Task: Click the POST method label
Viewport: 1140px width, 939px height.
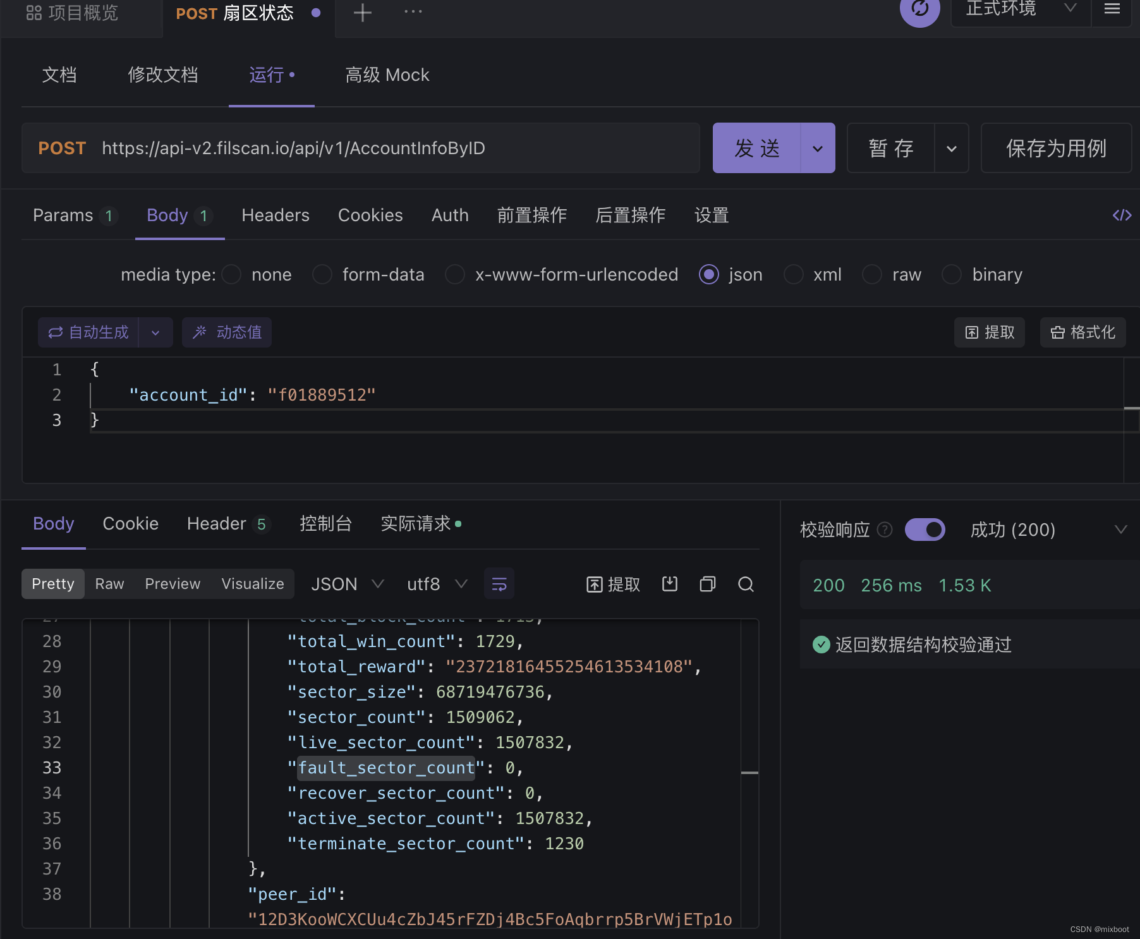Action: click(x=62, y=148)
